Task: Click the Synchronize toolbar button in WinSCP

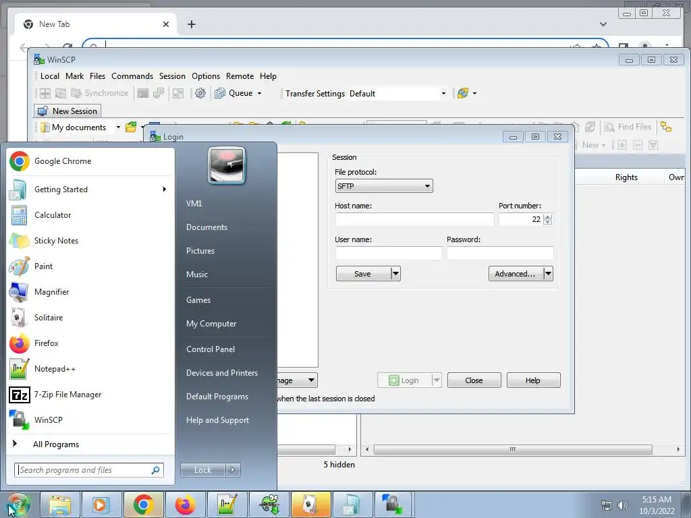Action: (x=100, y=93)
